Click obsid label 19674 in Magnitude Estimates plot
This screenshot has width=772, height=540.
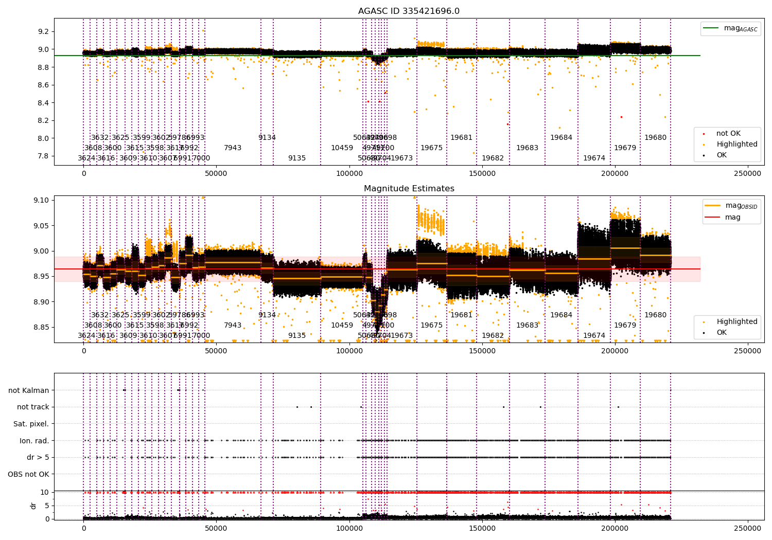594,336
